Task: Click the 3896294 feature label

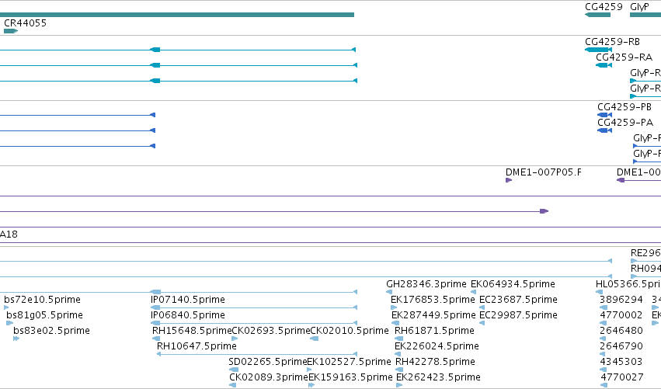Action: coord(621,300)
